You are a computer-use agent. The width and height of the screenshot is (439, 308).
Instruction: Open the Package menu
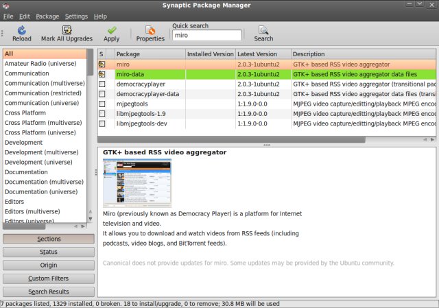click(47, 16)
